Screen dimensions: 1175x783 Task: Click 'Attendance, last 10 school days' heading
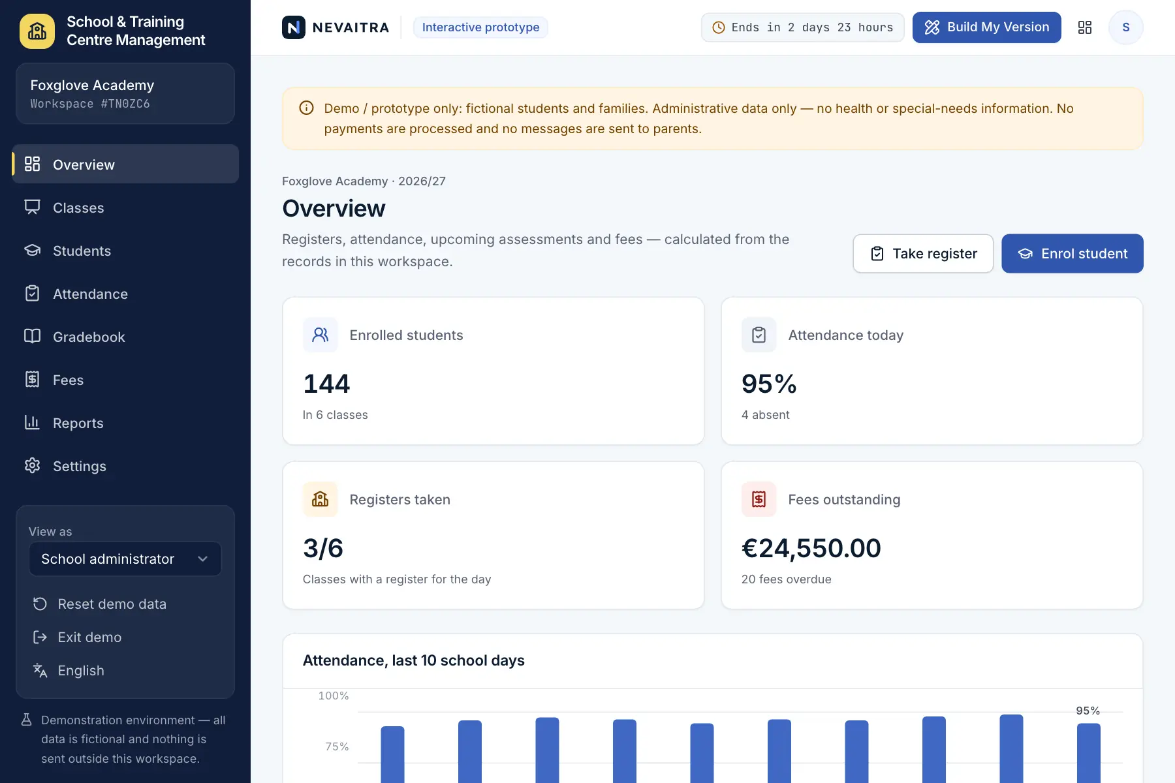tap(413, 660)
